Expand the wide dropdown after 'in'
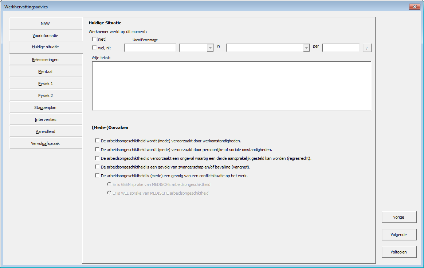 [306, 48]
